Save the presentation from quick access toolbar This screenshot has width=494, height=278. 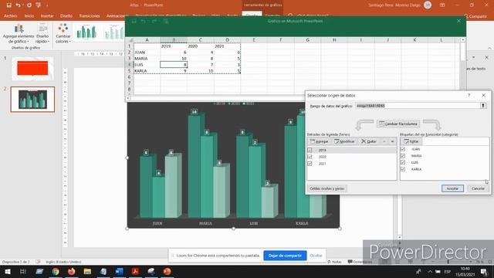tap(8, 5)
